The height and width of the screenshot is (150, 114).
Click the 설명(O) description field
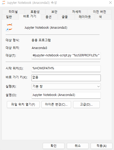66,95
